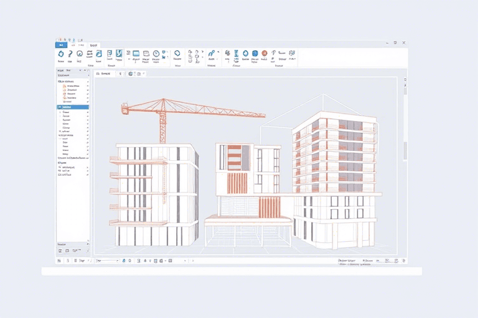Click the blue File tab in the ribbon

[60, 45]
